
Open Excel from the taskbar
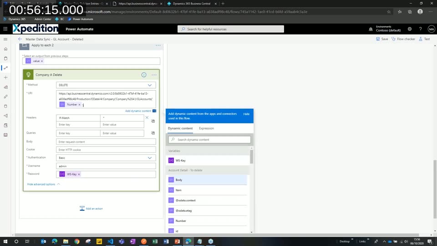tap(155, 241)
